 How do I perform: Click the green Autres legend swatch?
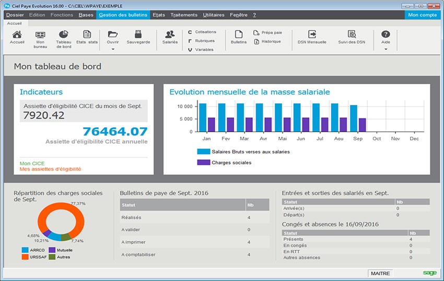click(52, 257)
